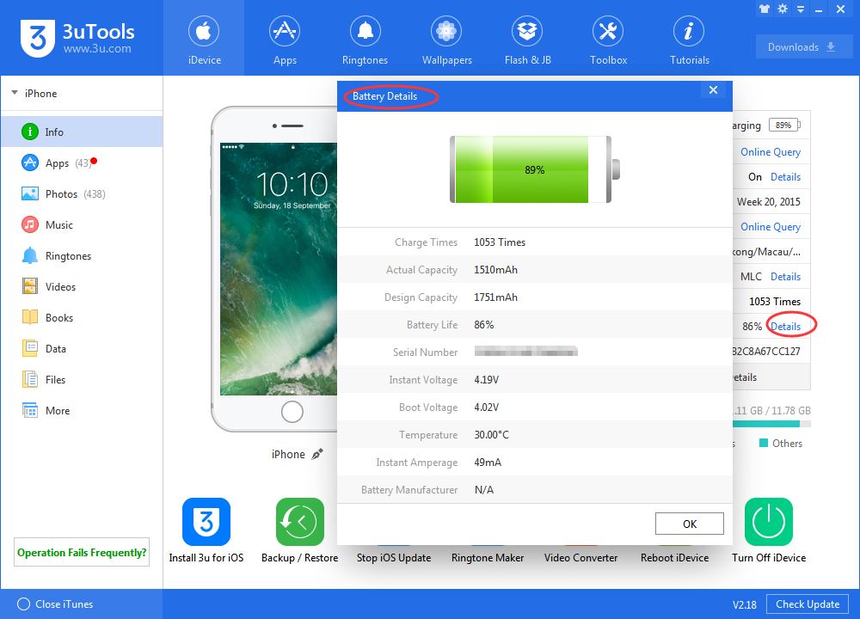Open the Downloads panel
The image size is (860, 619).
pos(803,46)
